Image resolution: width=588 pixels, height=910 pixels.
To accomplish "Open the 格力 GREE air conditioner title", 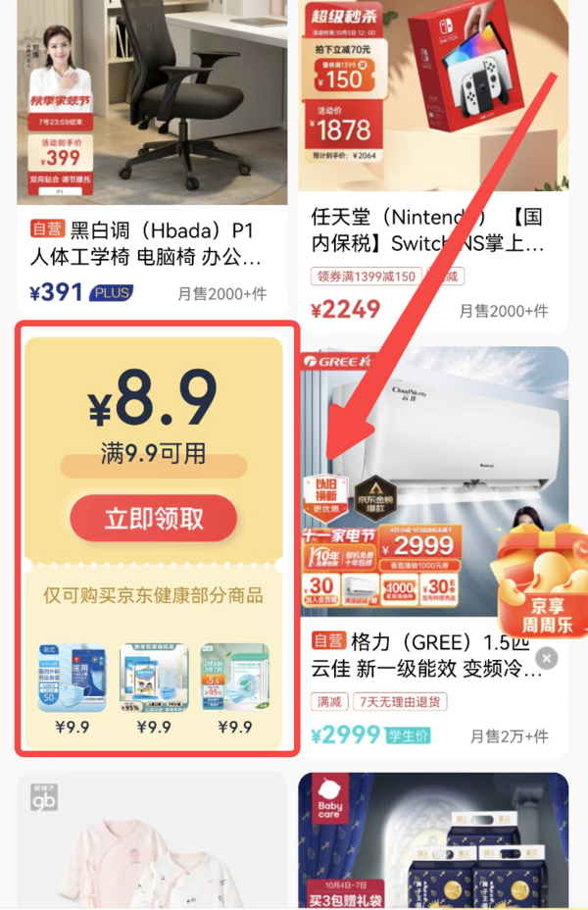I will pos(427,655).
